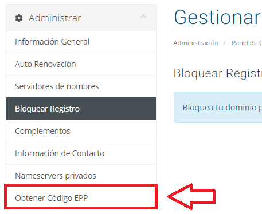The height and width of the screenshot is (214, 262).
Task: Click the slash separator between breadcrumbs
Action: [225, 43]
